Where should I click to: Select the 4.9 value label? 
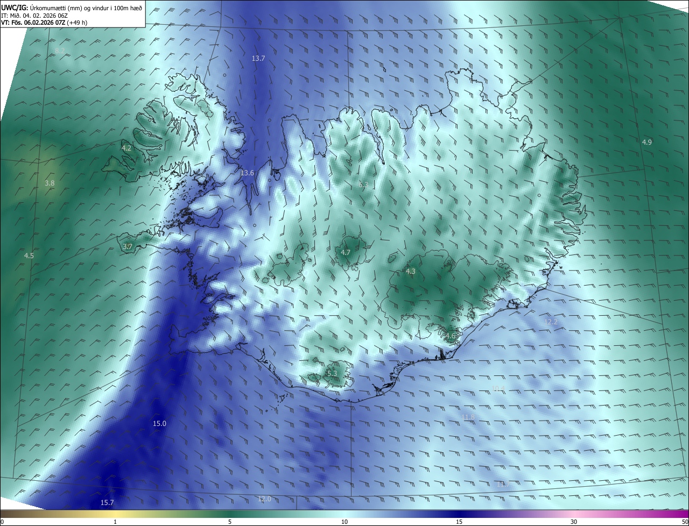(x=647, y=142)
